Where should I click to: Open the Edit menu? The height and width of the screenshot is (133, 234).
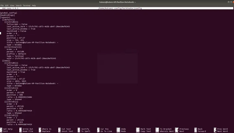coord(7,5)
